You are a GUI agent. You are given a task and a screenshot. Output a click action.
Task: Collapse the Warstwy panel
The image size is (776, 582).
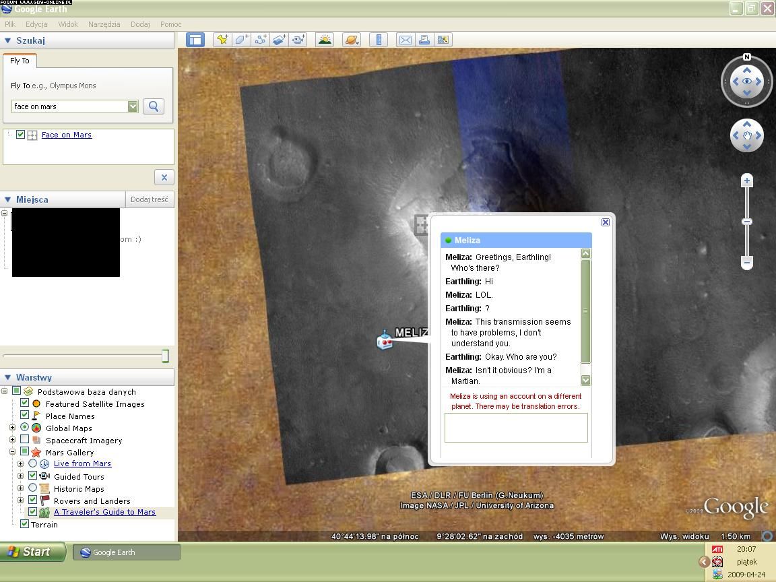point(7,377)
